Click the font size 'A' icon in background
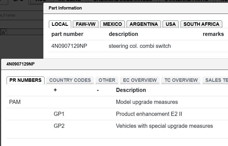The image size is (228, 146). (4, 32)
